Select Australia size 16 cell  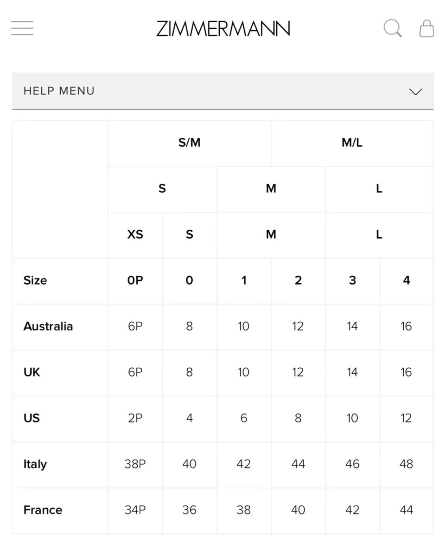tap(406, 326)
